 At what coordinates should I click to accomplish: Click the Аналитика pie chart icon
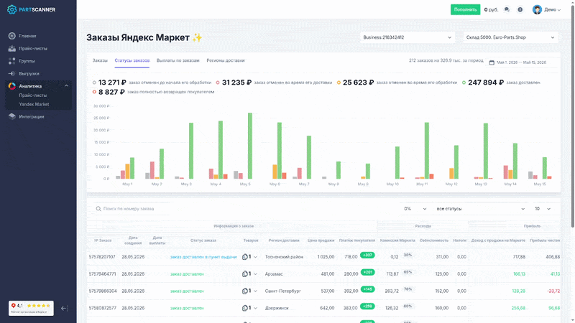[x=12, y=86]
